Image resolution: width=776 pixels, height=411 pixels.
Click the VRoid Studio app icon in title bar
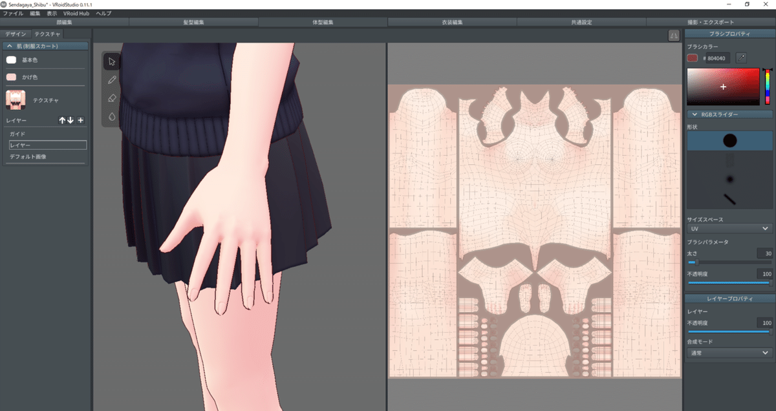[x=4, y=4]
